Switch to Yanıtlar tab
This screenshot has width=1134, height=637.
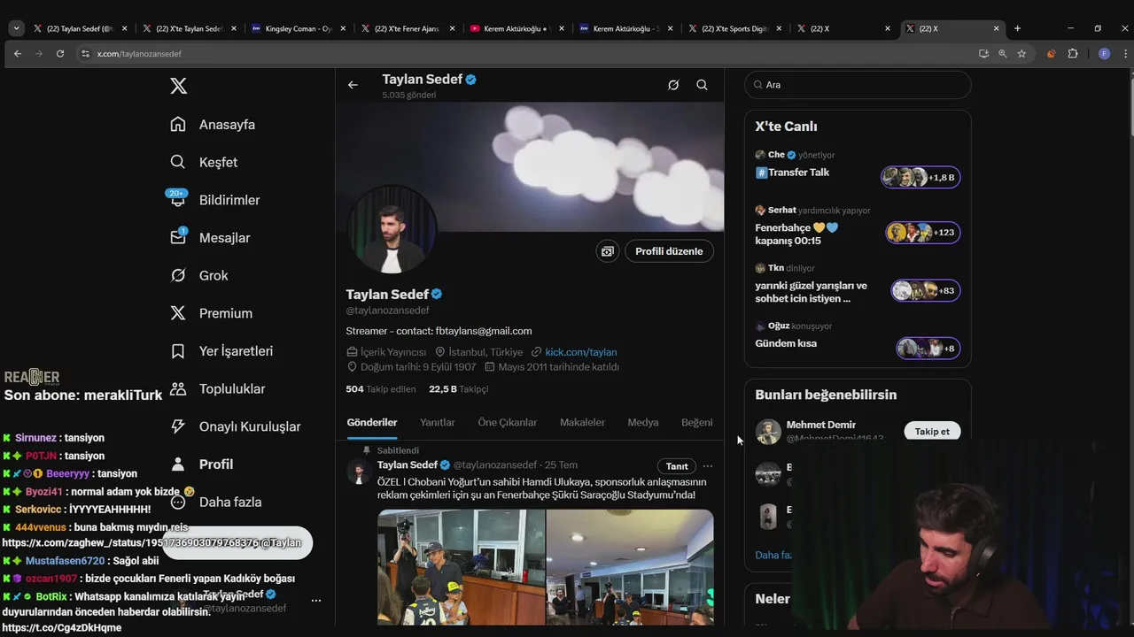click(x=437, y=422)
